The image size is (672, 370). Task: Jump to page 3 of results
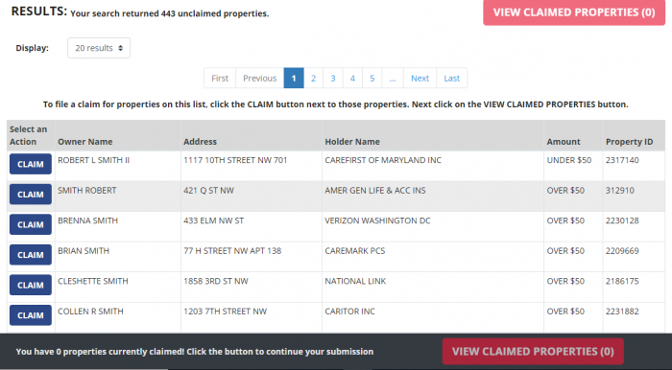[333, 79]
